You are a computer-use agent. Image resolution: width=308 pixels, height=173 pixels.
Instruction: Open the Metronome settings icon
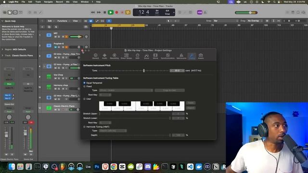point(181,56)
